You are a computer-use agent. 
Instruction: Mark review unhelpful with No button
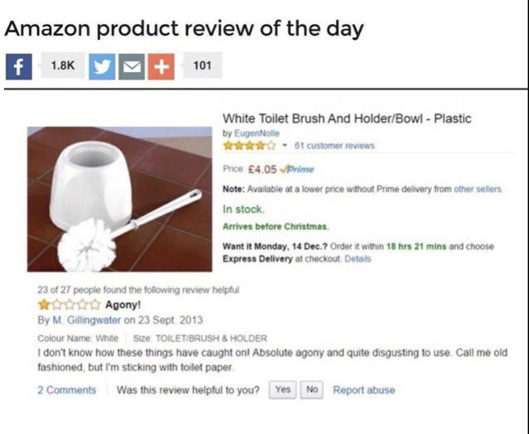click(x=311, y=389)
